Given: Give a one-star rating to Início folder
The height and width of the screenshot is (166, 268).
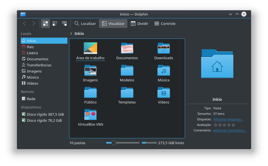Looking at the screenshot, I should [x=215, y=125].
